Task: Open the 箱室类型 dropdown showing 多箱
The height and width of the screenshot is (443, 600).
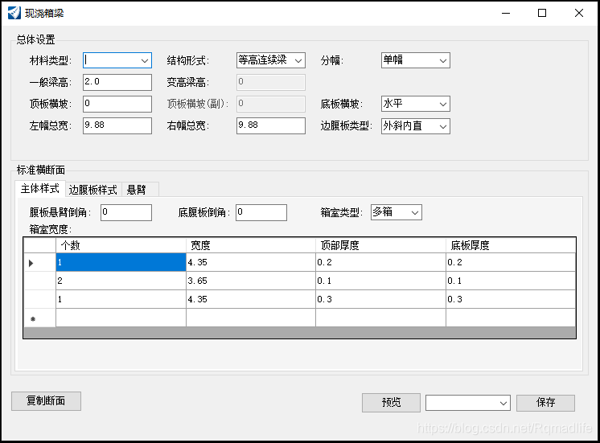Action: tap(397, 212)
